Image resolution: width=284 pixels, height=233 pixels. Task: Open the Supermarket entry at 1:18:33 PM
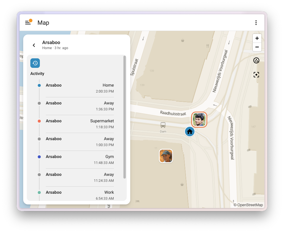click(80, 124)
